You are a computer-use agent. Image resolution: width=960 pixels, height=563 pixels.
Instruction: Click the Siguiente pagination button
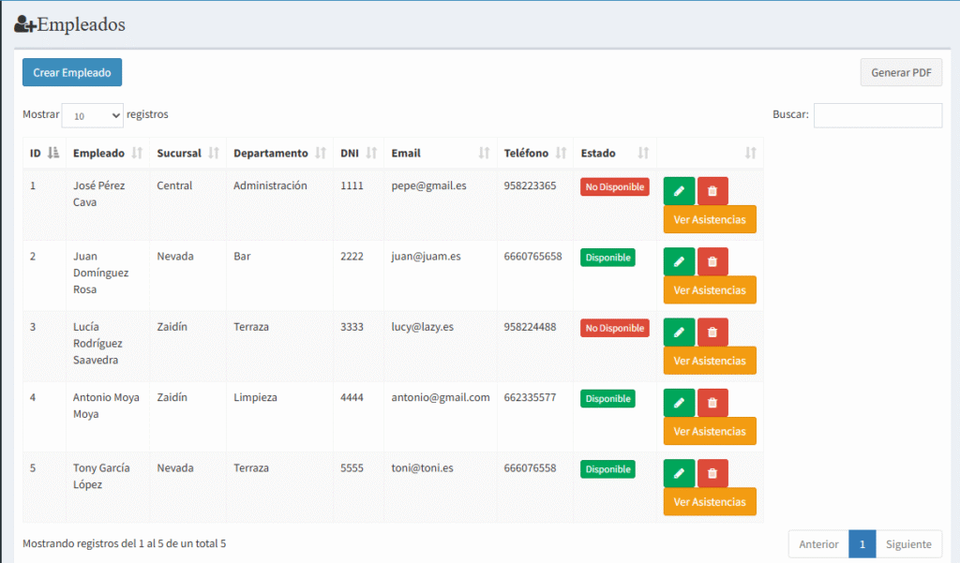click(x=908, y=544)
